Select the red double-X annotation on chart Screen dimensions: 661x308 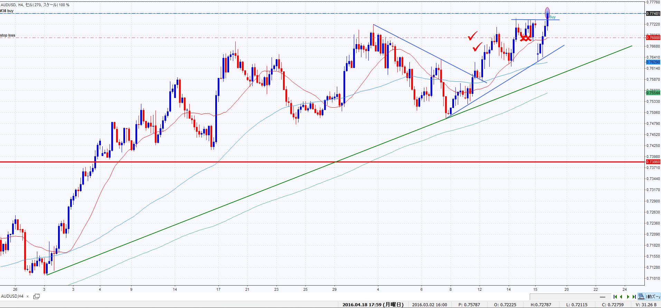tap(526, 38)
